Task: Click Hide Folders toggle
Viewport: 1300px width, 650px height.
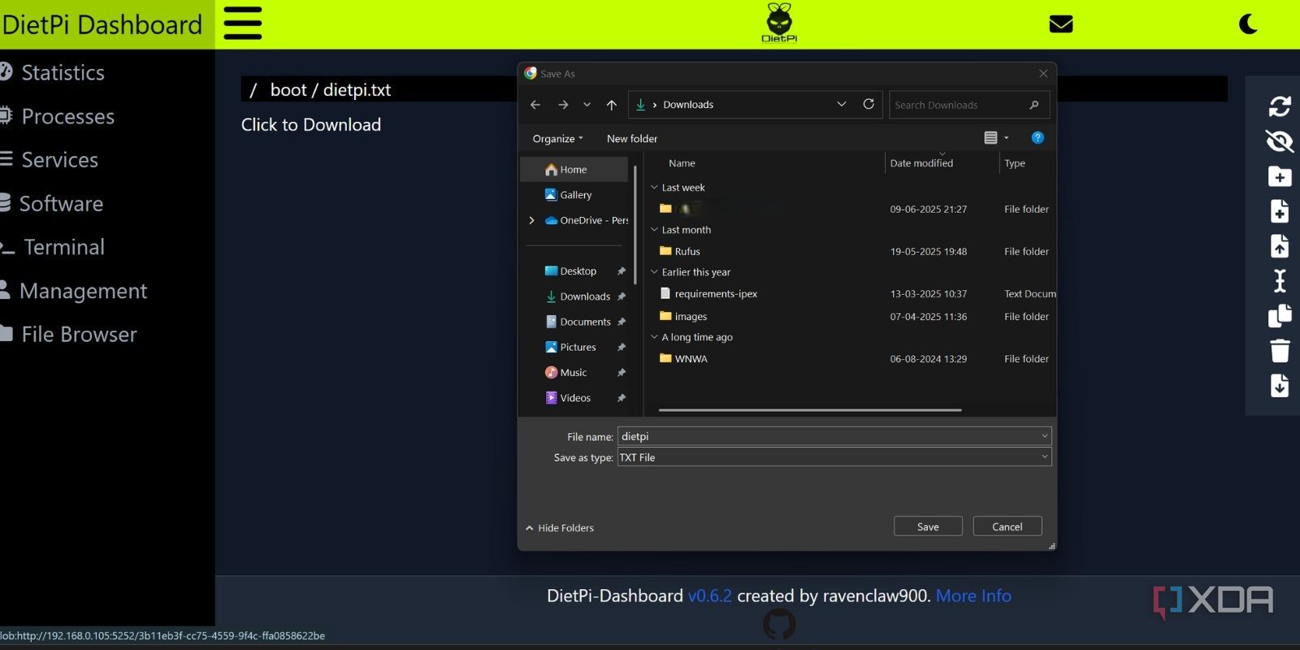Action: coord(559,527)
